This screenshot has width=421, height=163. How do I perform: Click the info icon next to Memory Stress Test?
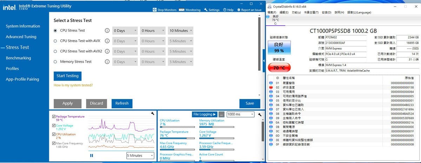click(107, 62)
